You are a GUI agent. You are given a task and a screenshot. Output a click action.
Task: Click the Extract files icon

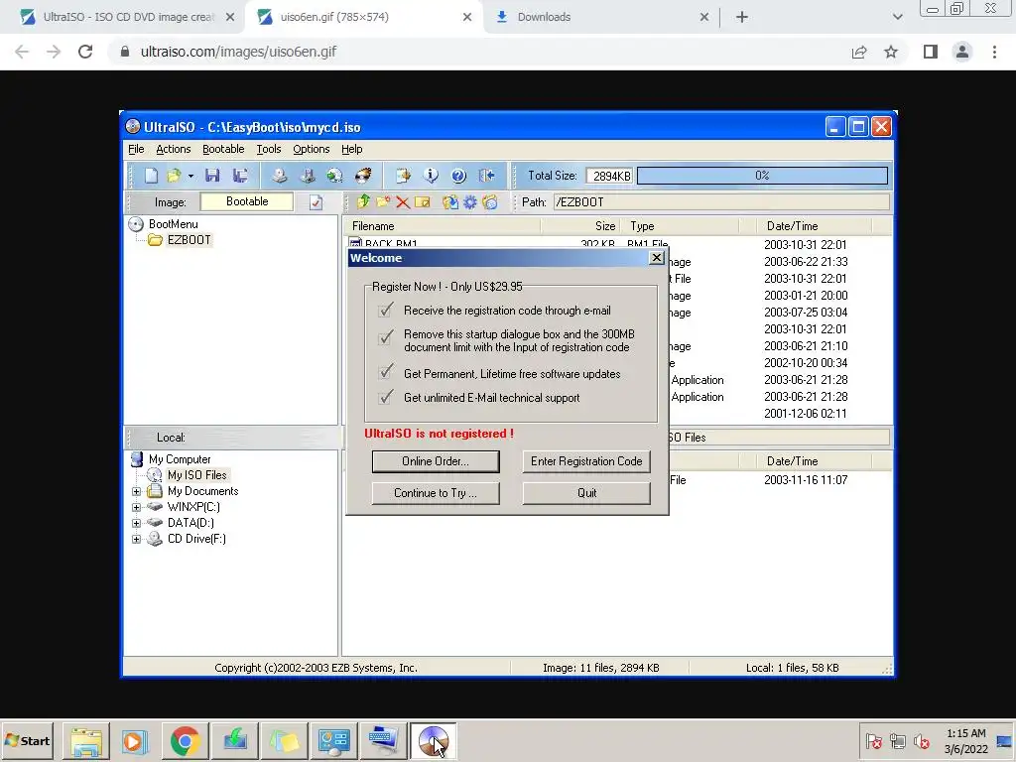coord(450,202)
